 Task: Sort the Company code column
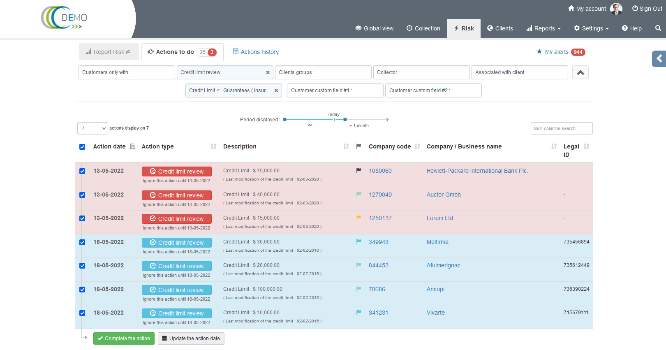pyautogui.click(x=417, y=146)
